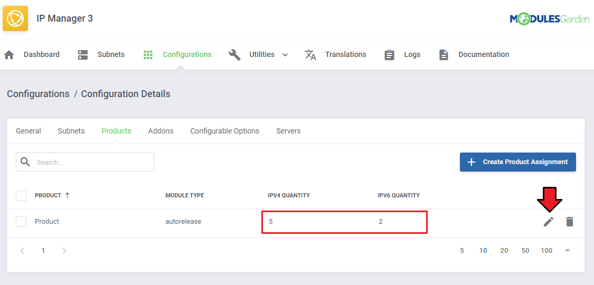Click Create Product Assignment button
This screenshot has height=285, width=594.
tap(518, 162)
